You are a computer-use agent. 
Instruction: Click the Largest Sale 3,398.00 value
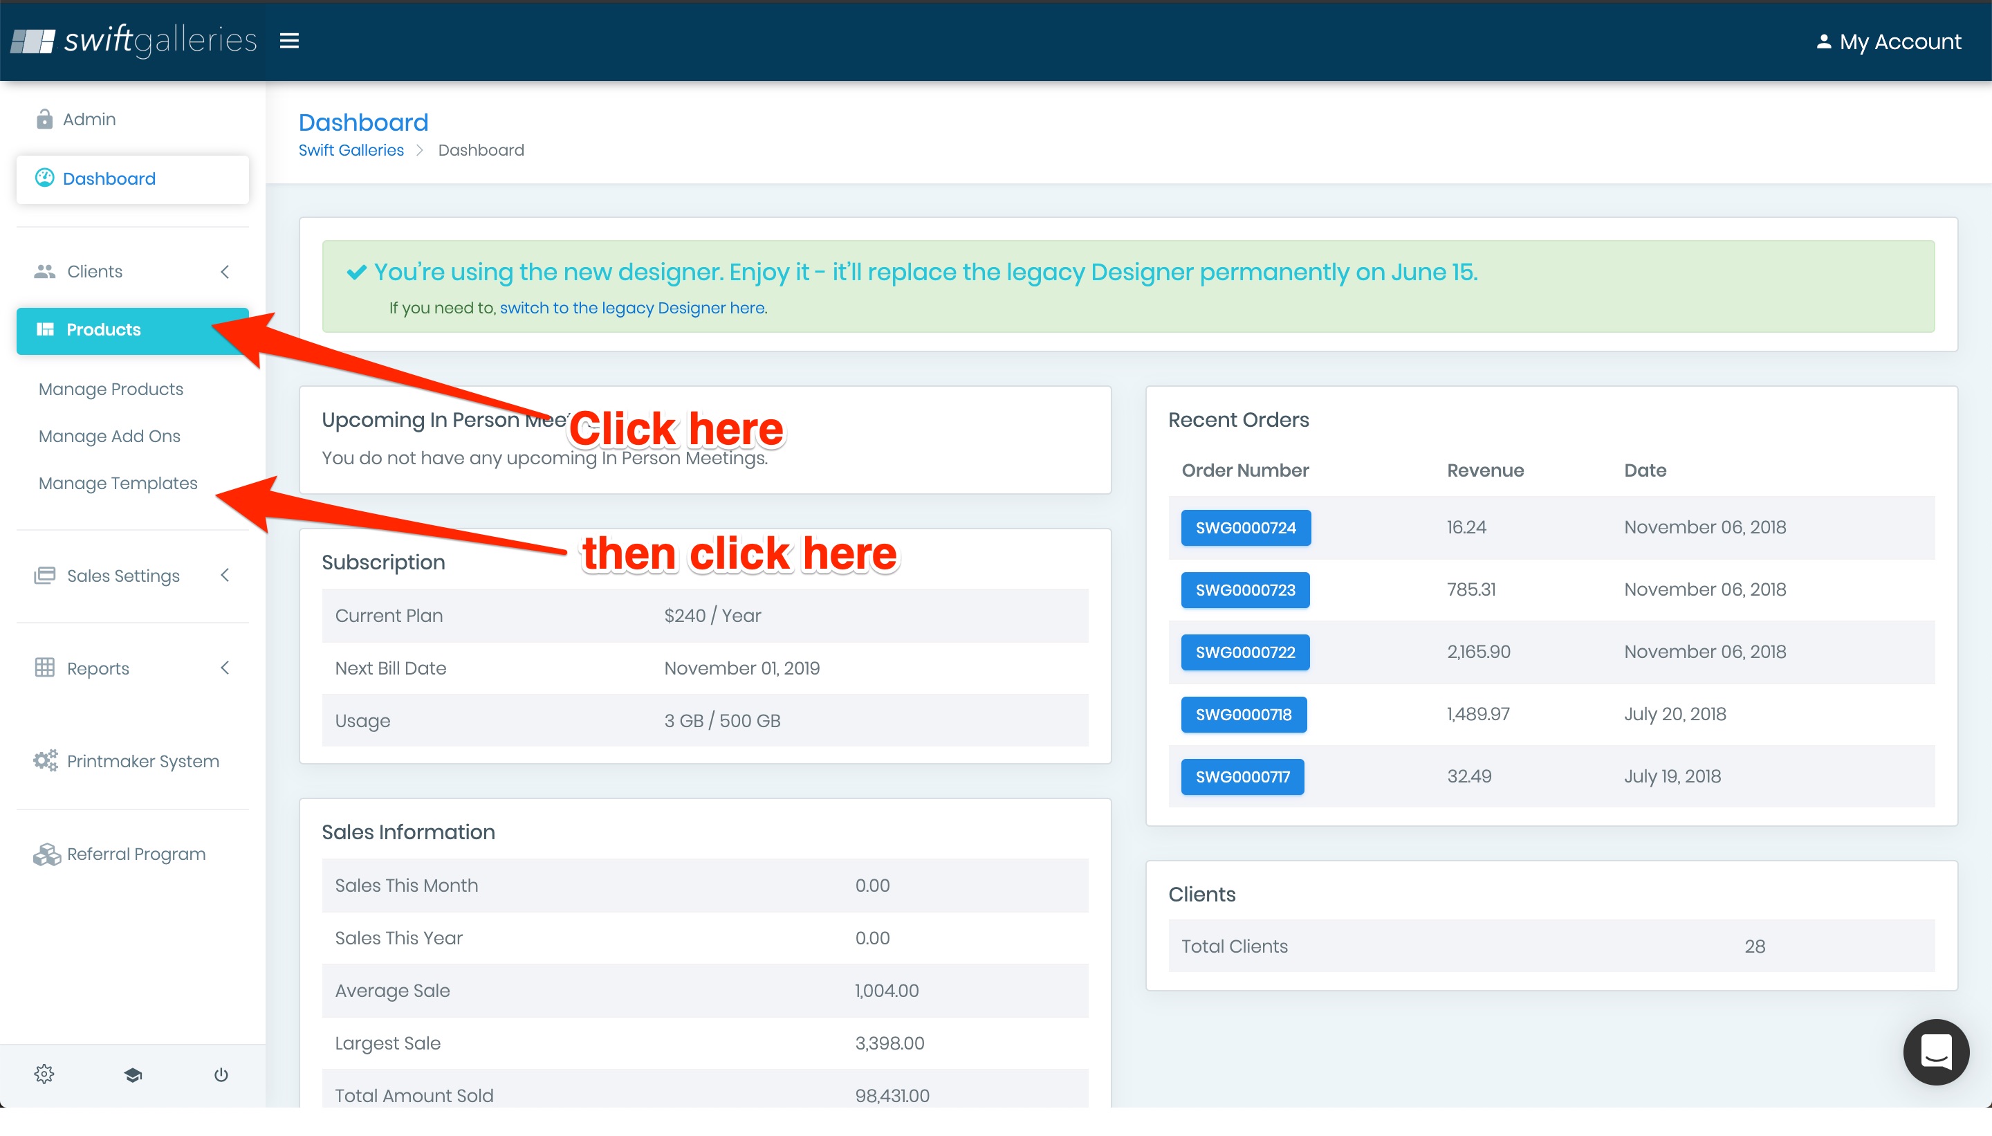[x=889, y=1043]
